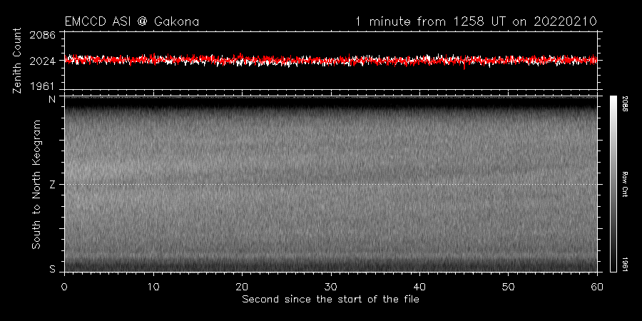The image size is (642, 321).
Task: Click the 'Raw Cnt' colorbar label
Action: pyautogui.click(x=625, y=184)
